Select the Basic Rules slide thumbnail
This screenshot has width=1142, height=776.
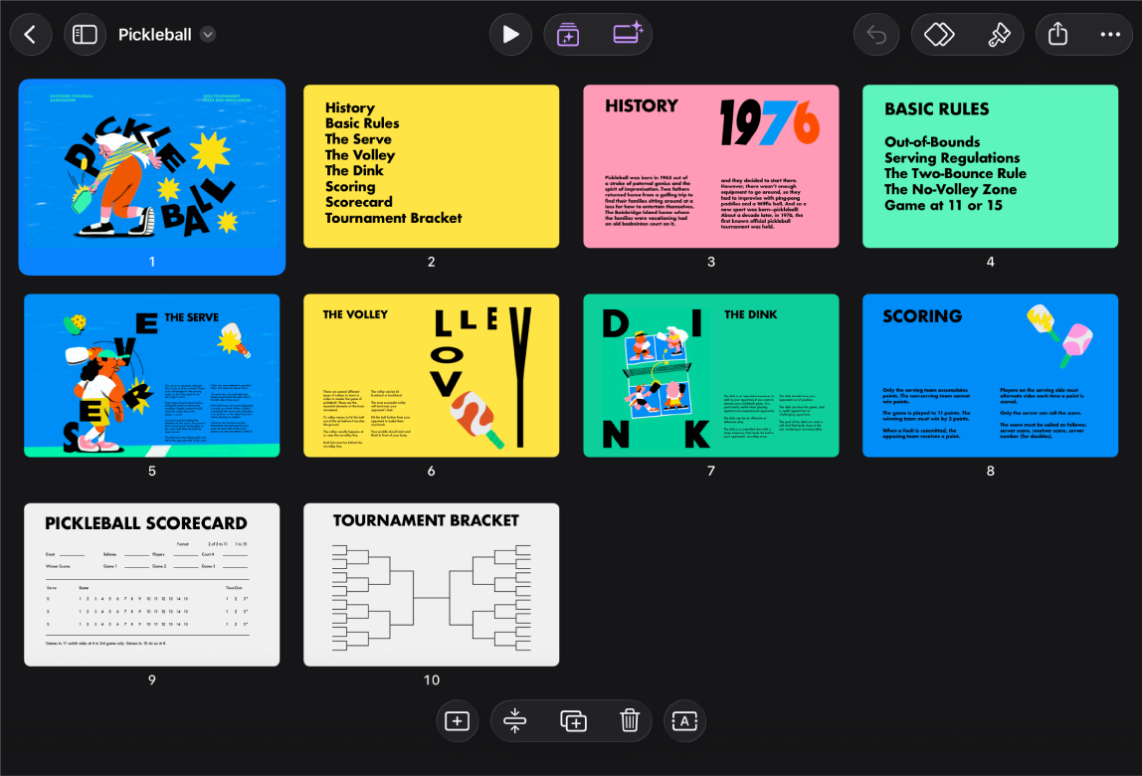[990, 166]
